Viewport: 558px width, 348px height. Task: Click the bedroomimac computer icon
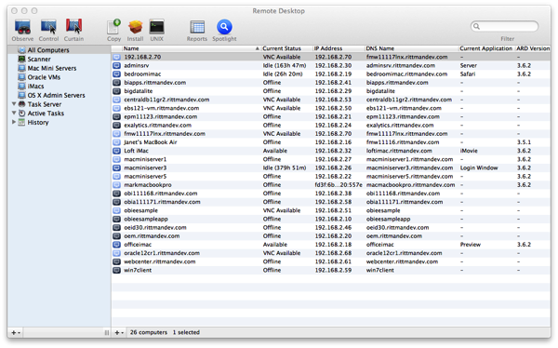(116, 74)
